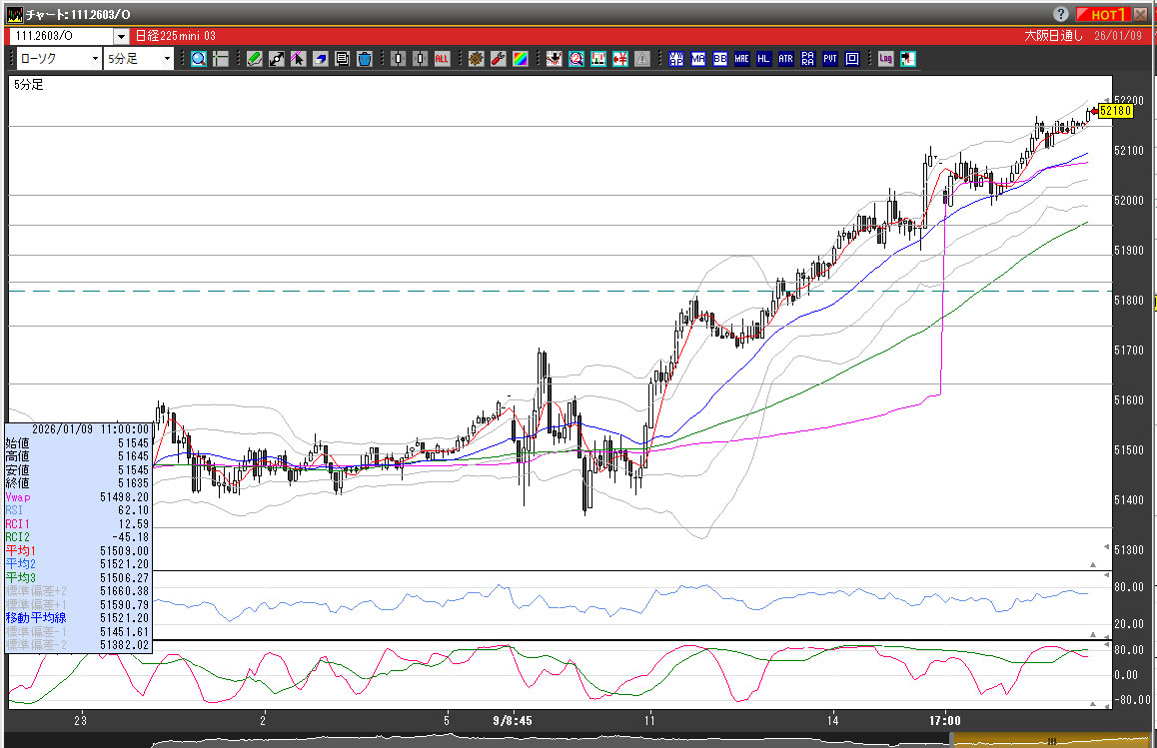The height and width of the screenshot is (748, 1157).
Task: Click the trend line arrow tool
Action: [x=277, y=59]
